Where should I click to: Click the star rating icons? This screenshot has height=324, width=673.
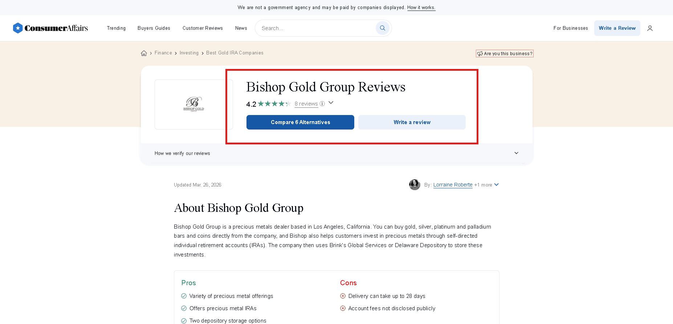click(274, 104)
